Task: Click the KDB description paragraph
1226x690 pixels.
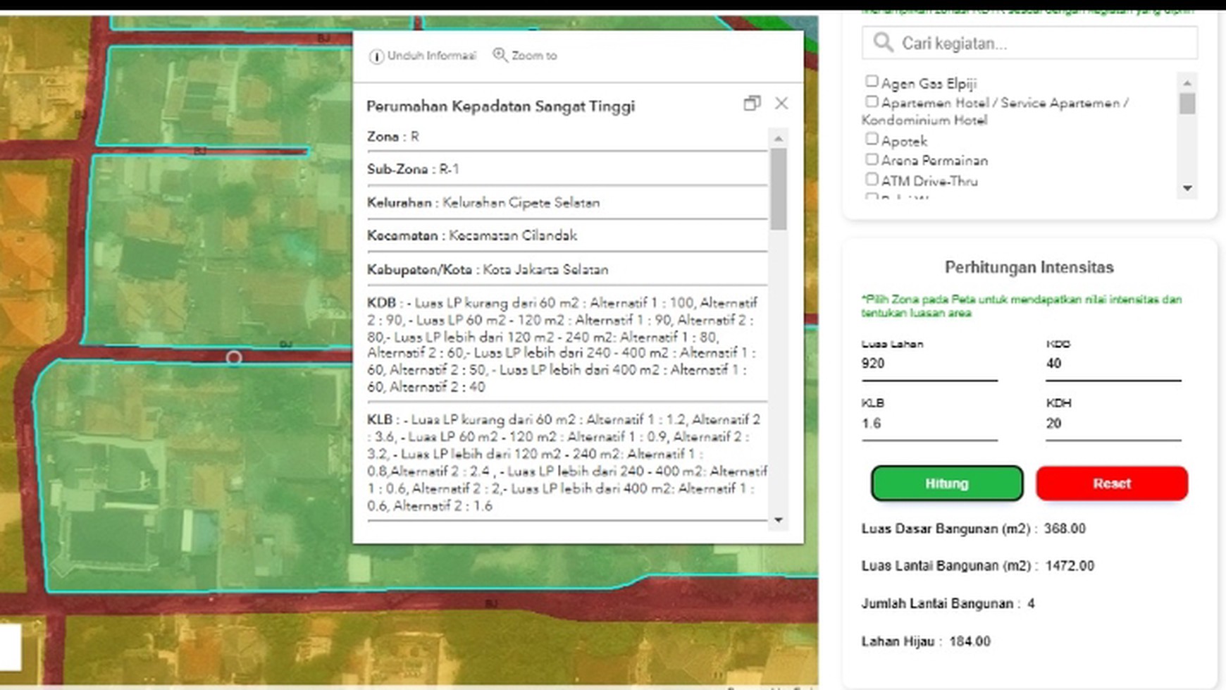Action: coord(564,345)
